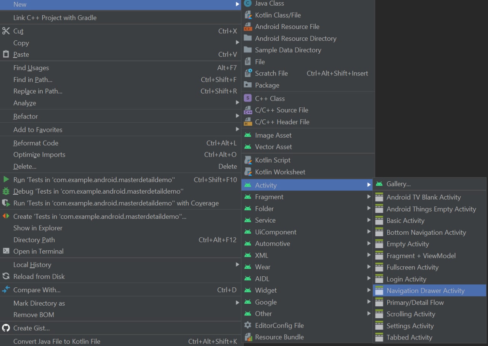This screenshot has height=346, width=488.
Task: Click the C/C++ Header File icon
Action: 248,122
